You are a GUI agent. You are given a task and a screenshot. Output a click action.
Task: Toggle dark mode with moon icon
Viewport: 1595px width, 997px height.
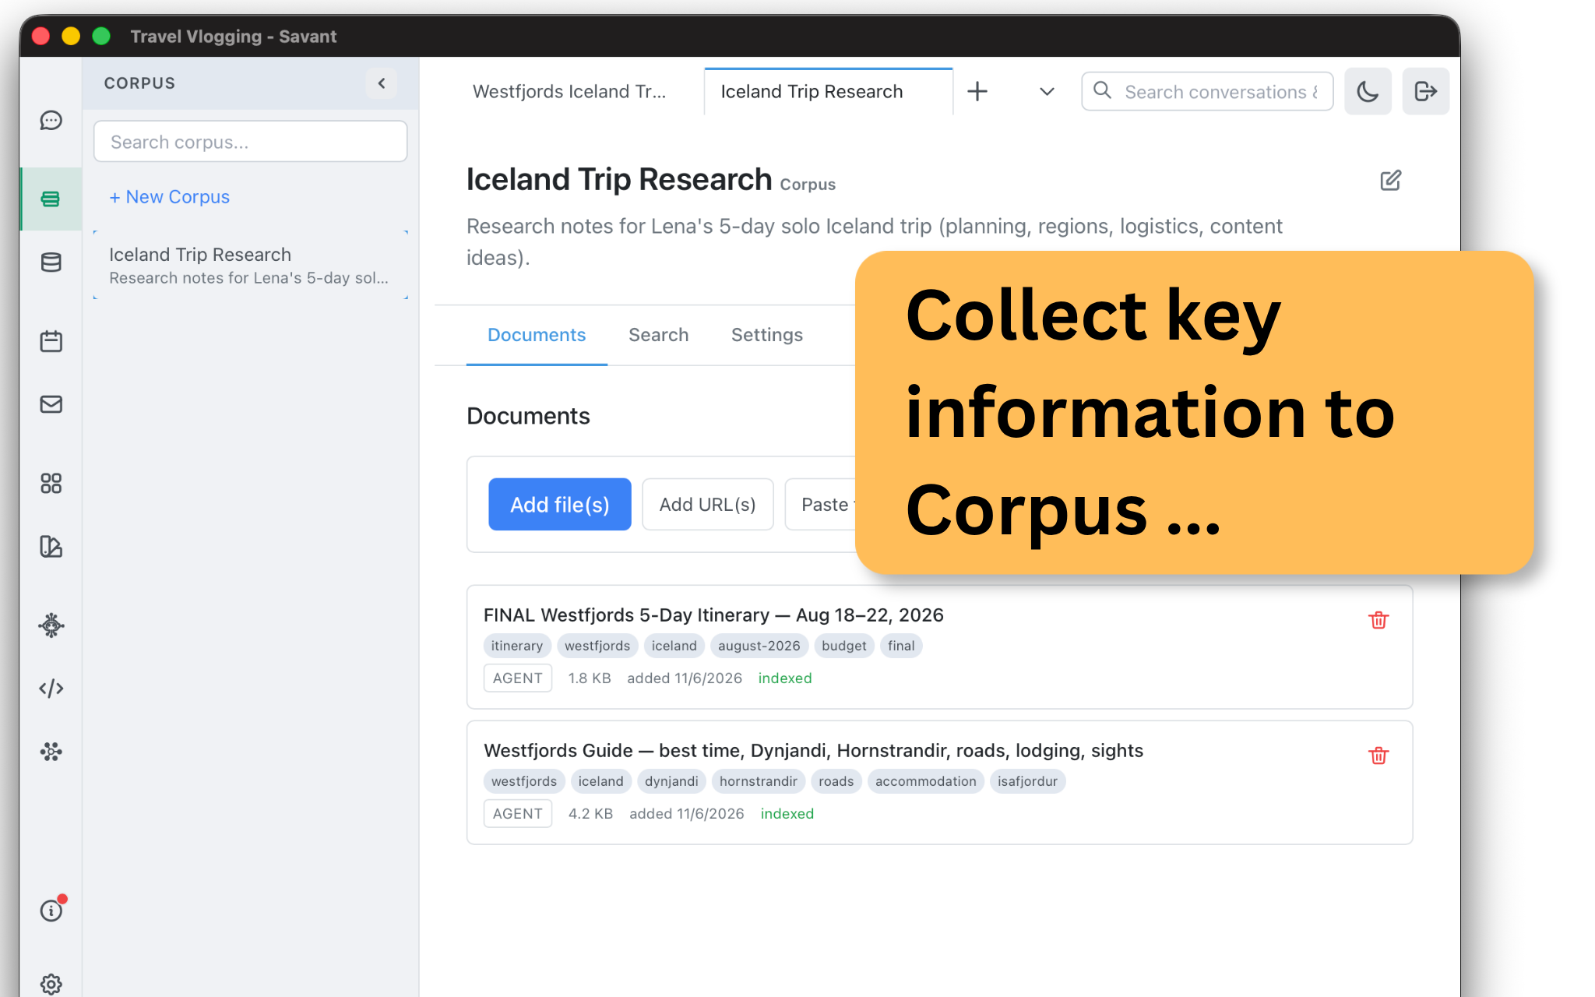click(x=1368, y=92)
